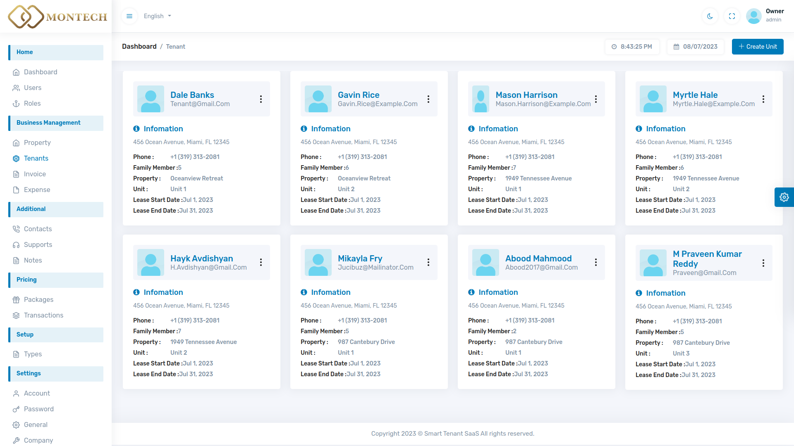Click Supports headset icon in sidebar
The image size is (794, 446).
[x=16, y=245]
